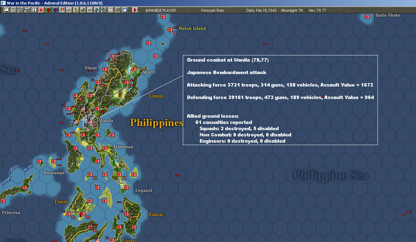Click 'Forecast: Rain' in status bar
The image size is (416, 242).
coord(212,10)
